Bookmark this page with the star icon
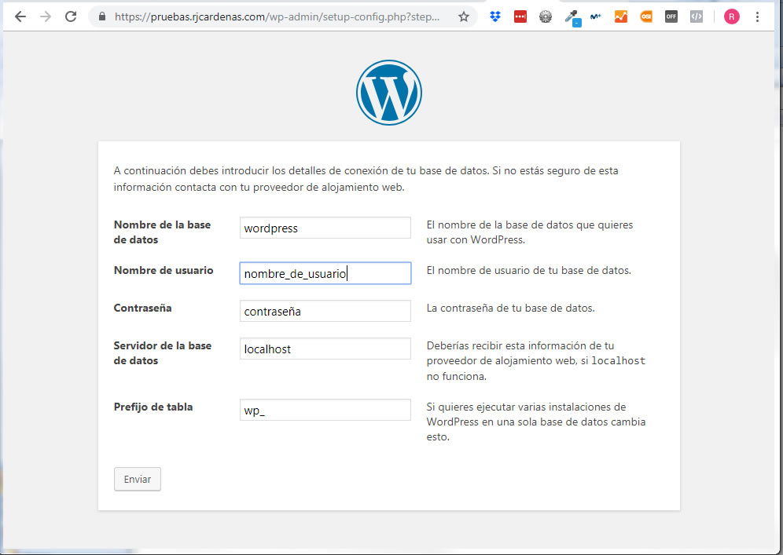The height and width of the screenshot is (555, 783). pyautogui.click(x=464, y=16)
